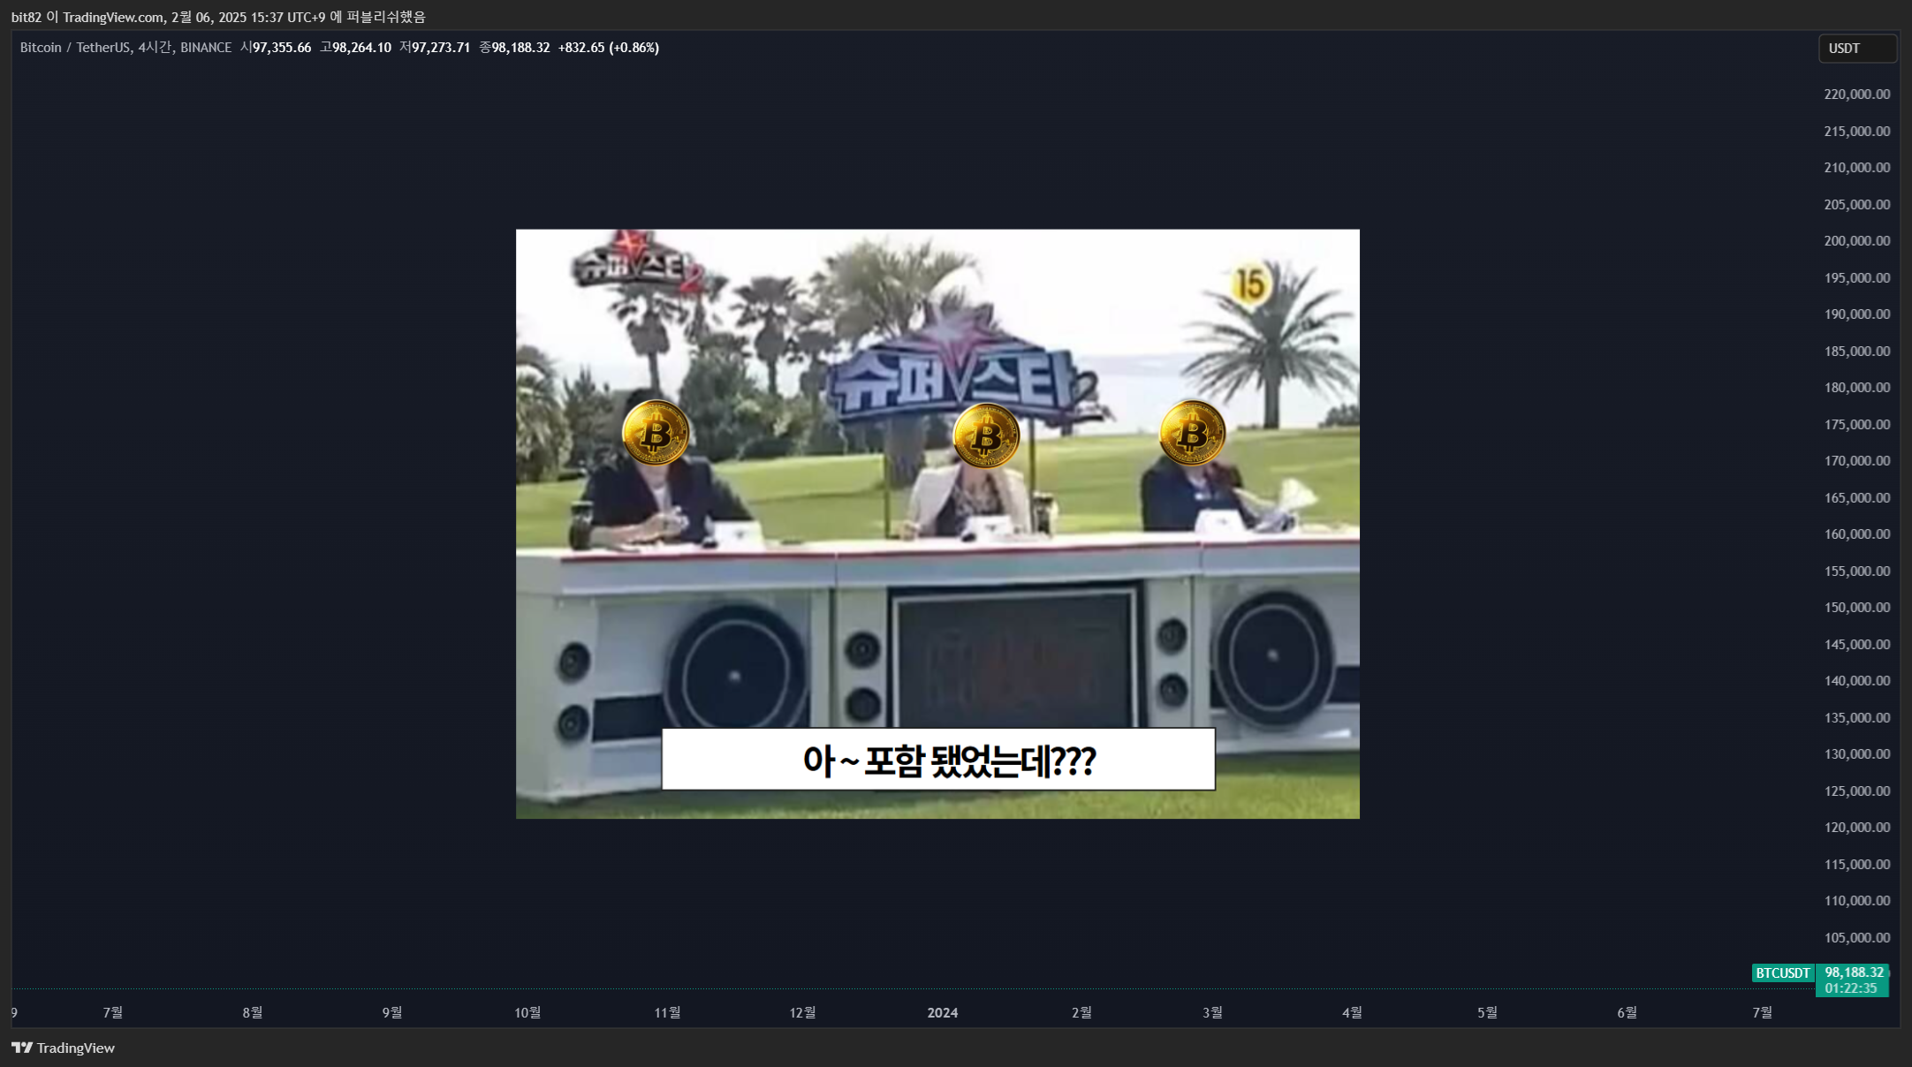
Task: Click the 8월 time axis label
Action: click(x=253, y=1013)
